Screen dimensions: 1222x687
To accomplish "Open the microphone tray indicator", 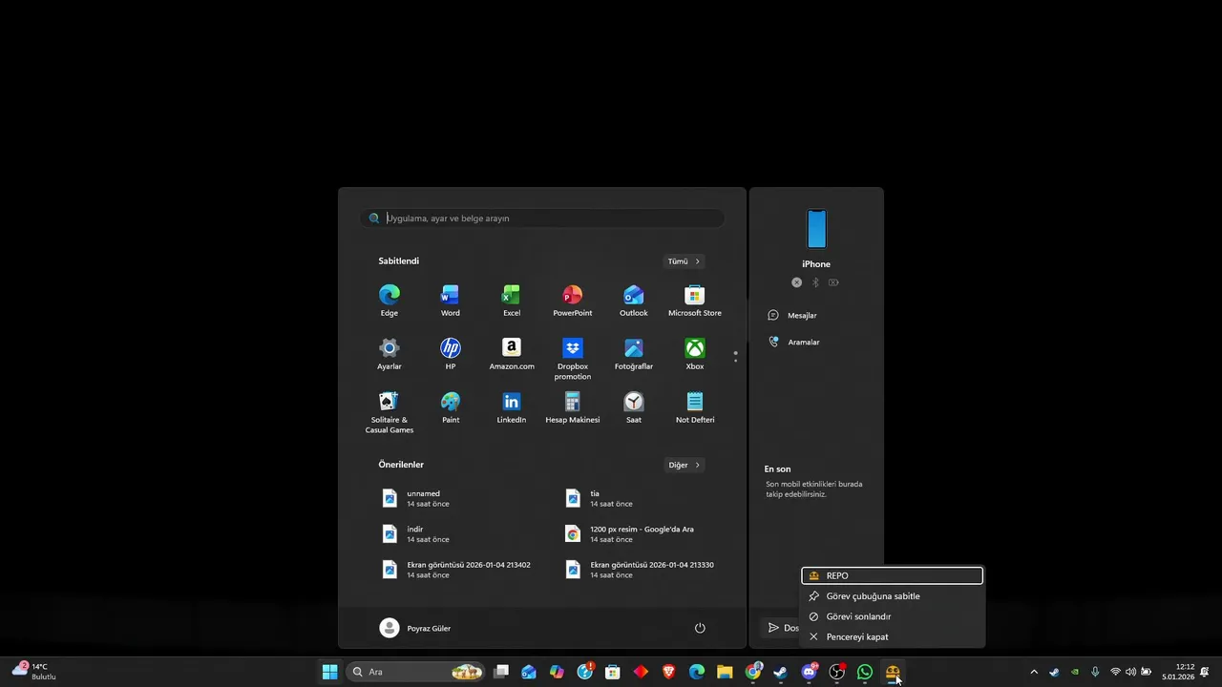I will [1095, 672].
